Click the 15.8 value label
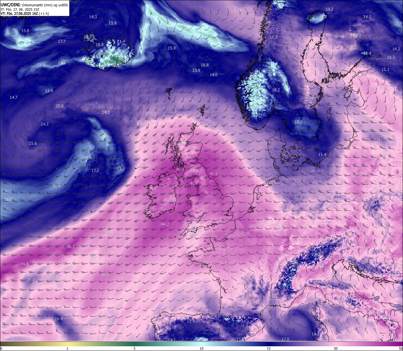The height and width of the screenshot is (351, 403). 25,31
